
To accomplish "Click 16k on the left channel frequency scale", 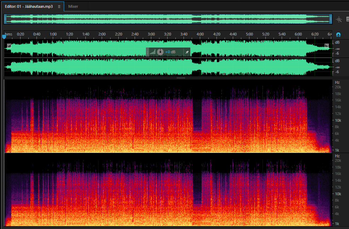I will [338, 100].
